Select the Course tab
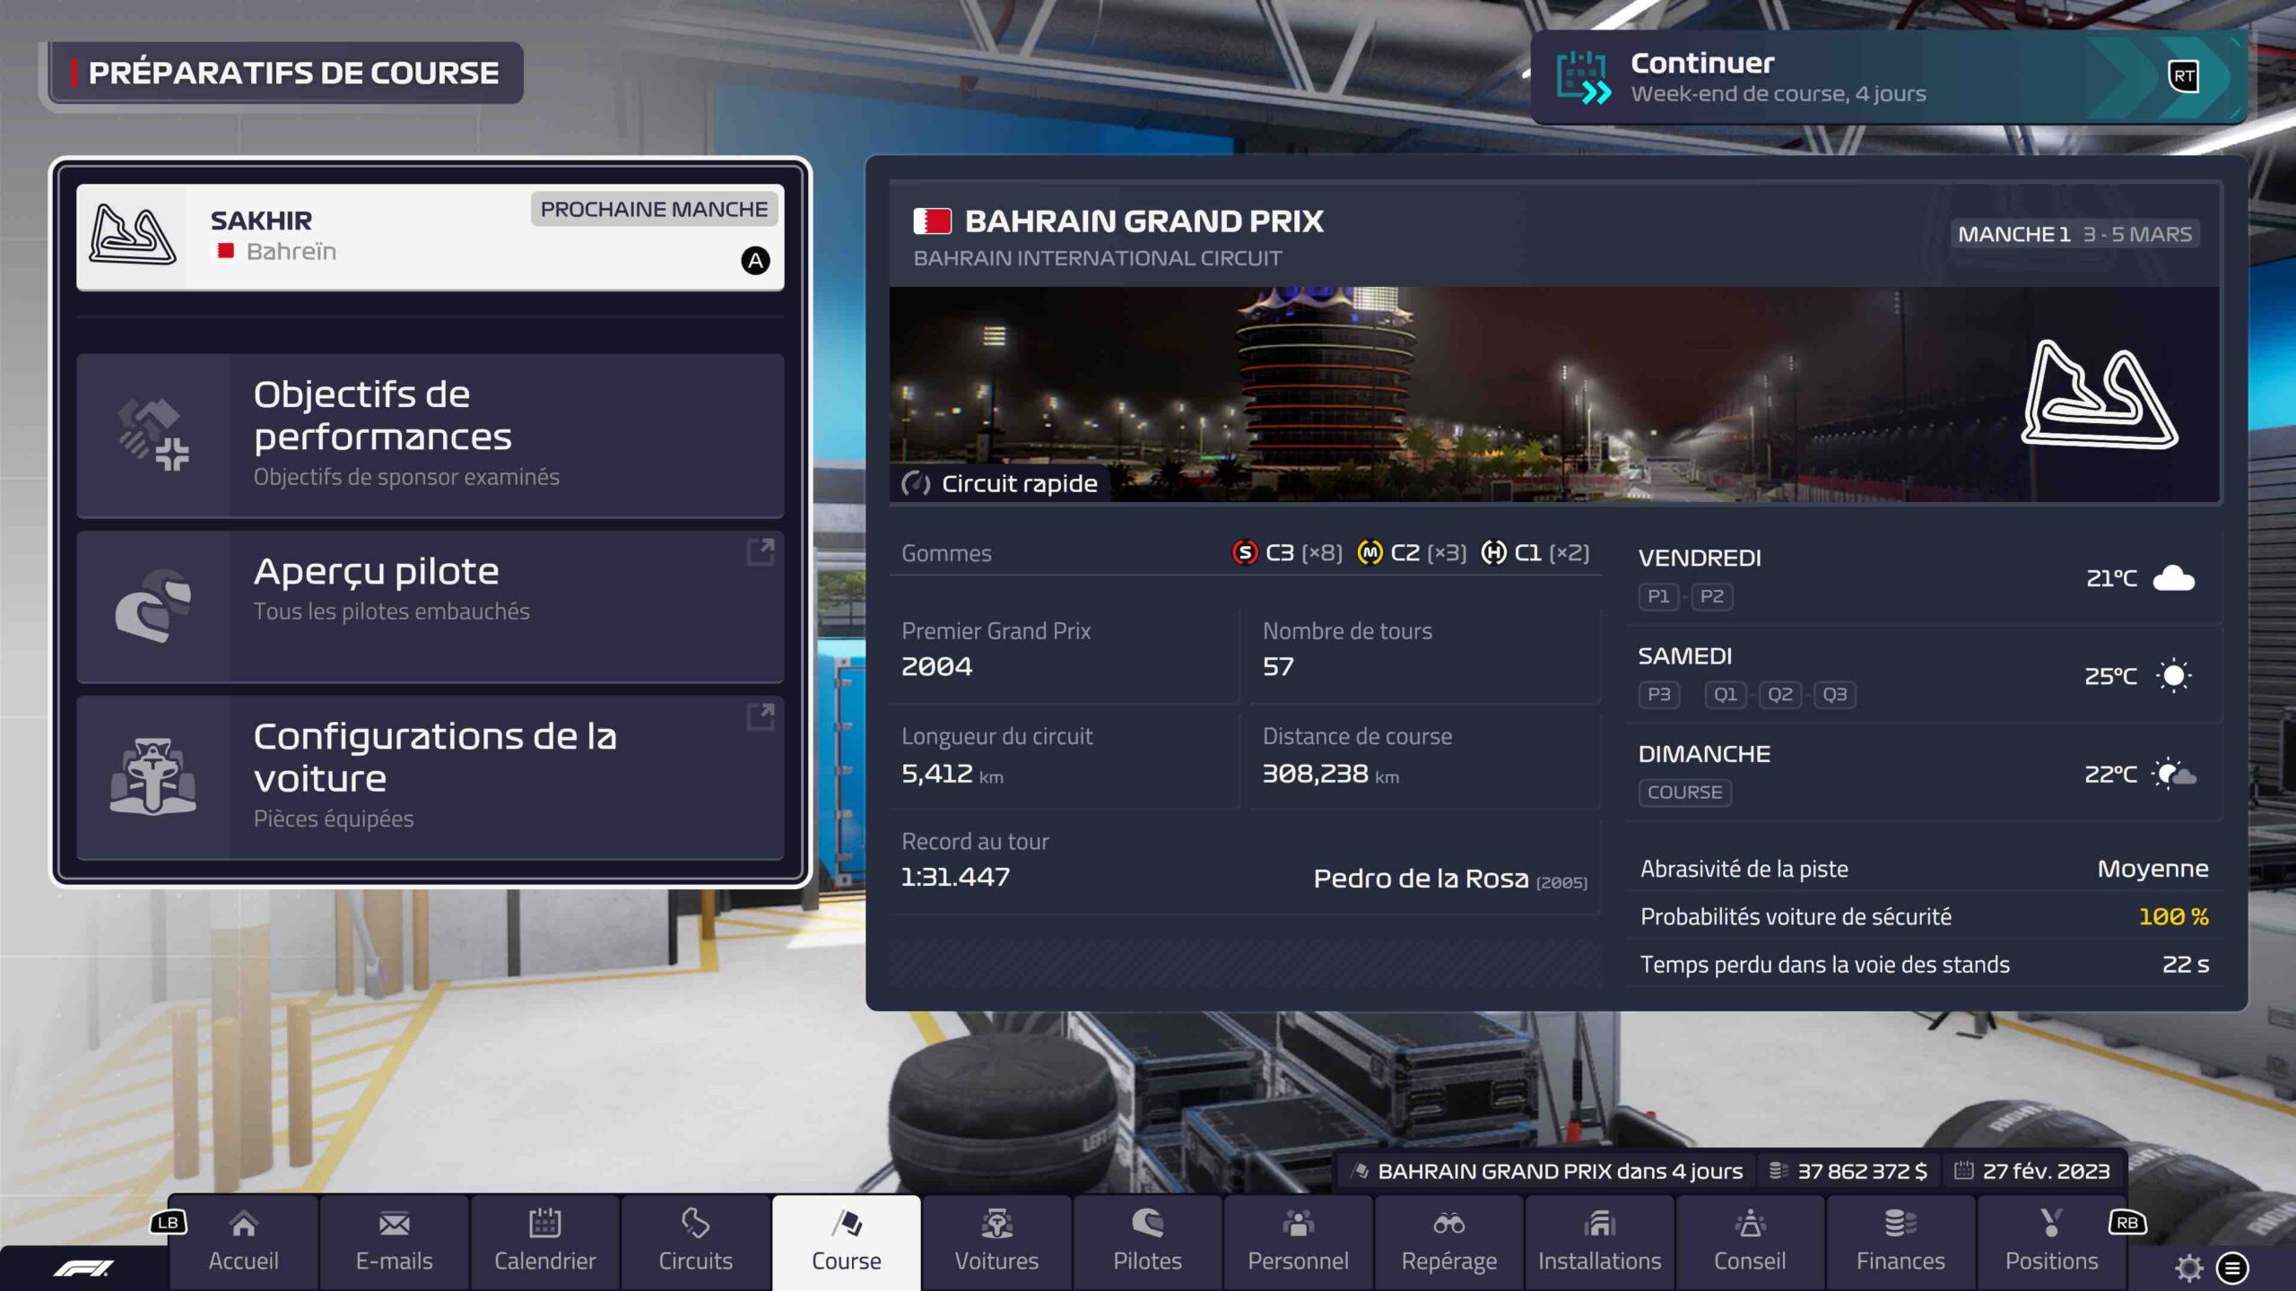 [846, 1242]
